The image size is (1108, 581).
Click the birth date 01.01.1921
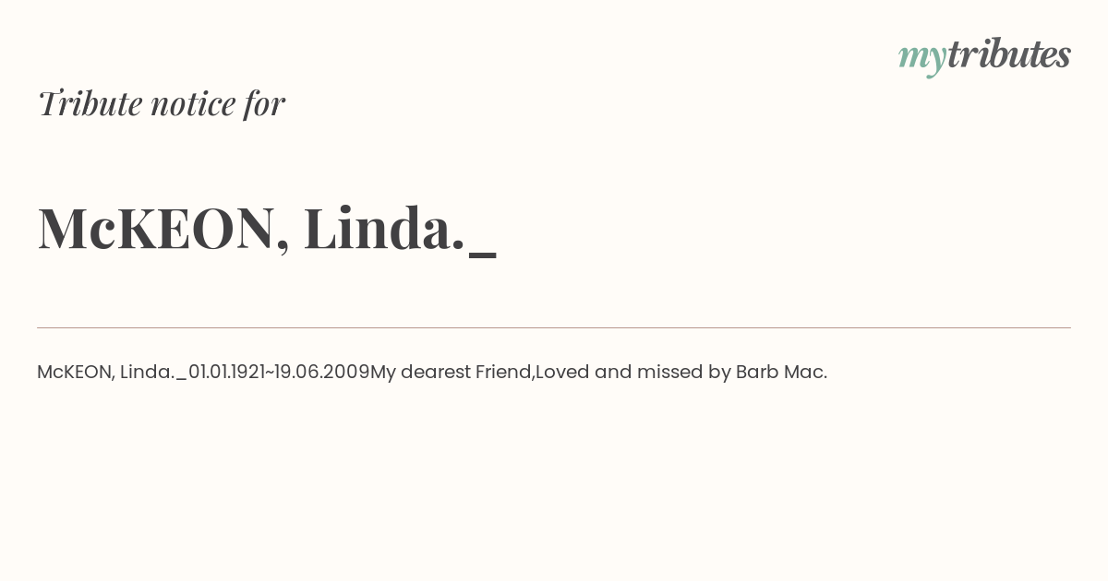(x=225, y=372)
